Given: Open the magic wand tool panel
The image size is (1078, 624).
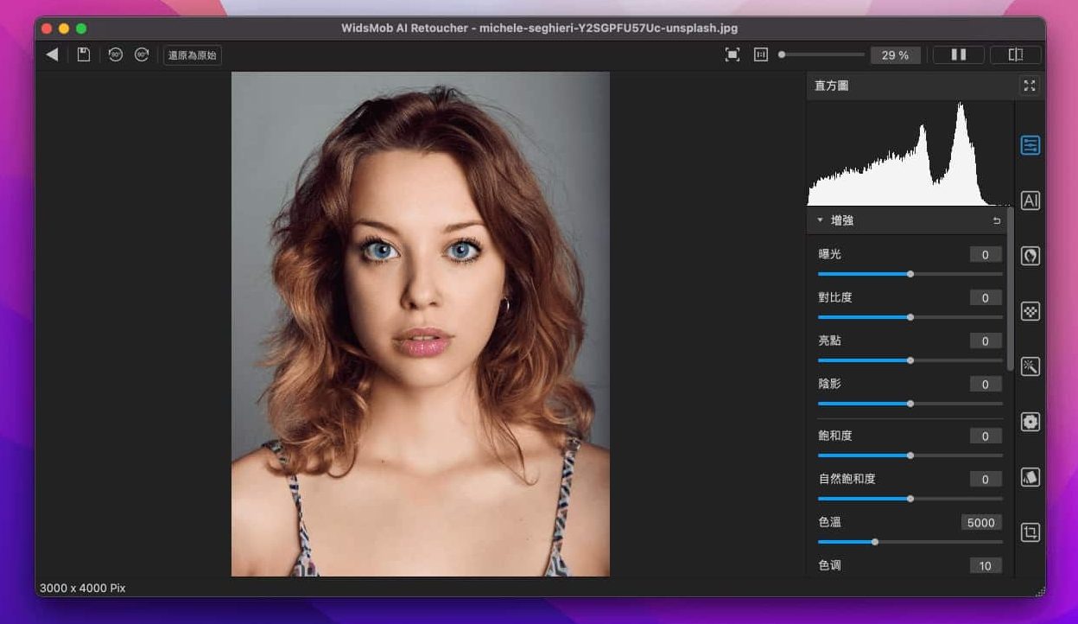Looking at the screenshot, I should 1030,366.
